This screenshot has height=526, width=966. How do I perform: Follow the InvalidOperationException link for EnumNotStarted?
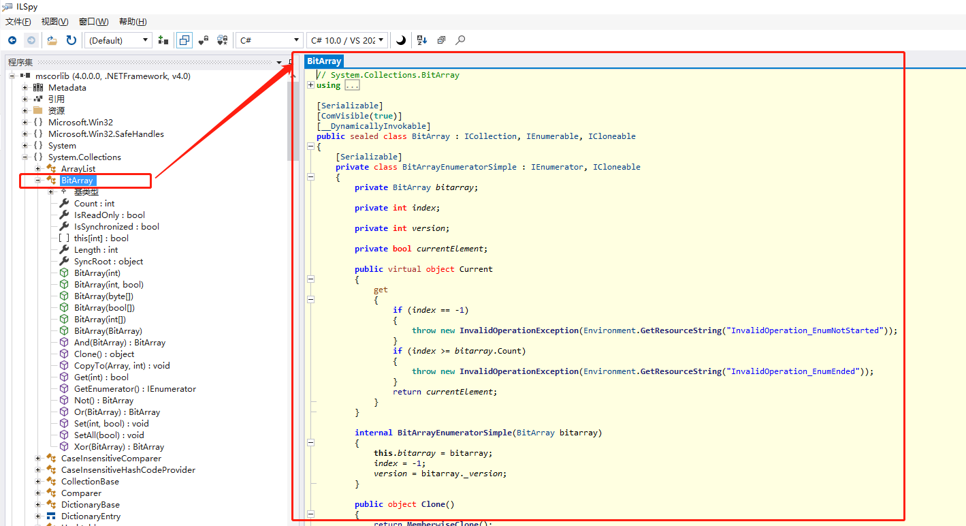pyautogui.click(x=519, y=330)
